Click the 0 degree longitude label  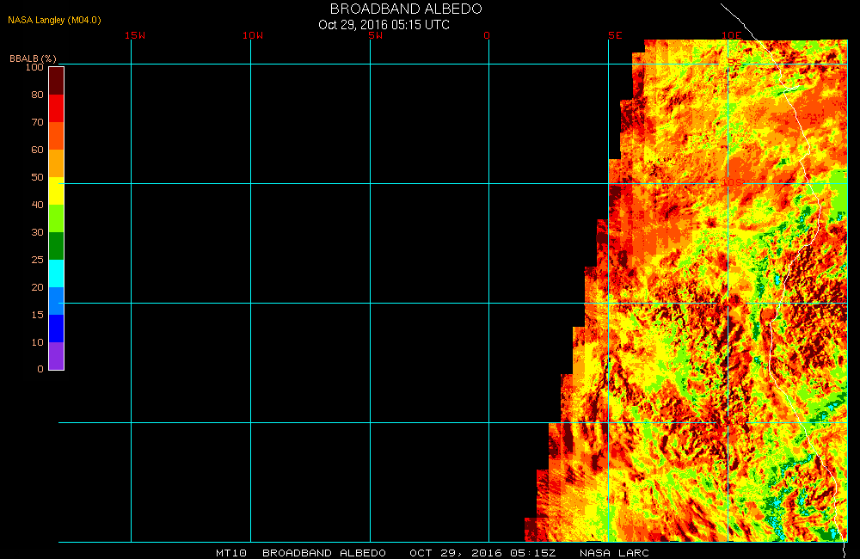click(x=487, y=35)
